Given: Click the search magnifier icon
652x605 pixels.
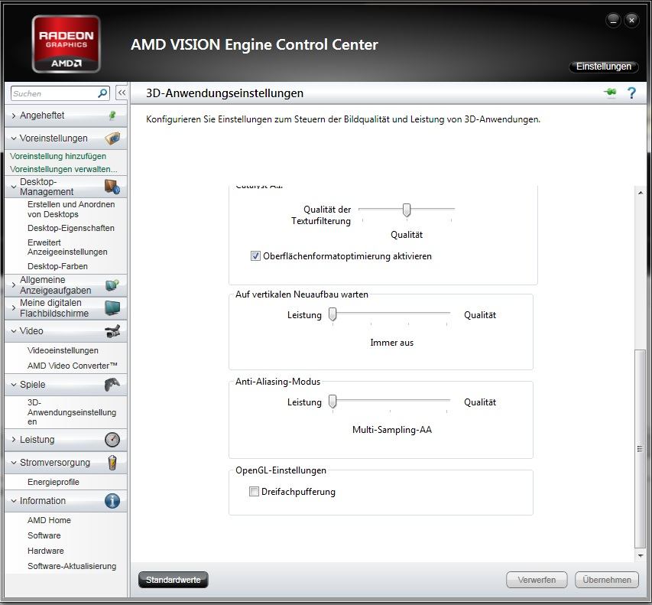Looking at the screenshot, I should 102,93.
